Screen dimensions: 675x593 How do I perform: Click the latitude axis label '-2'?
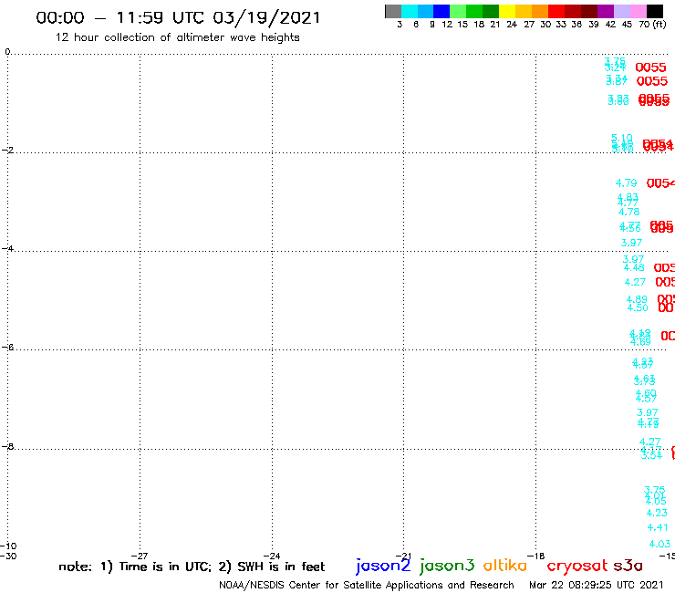pyautogui.click(x=7, y=150)
